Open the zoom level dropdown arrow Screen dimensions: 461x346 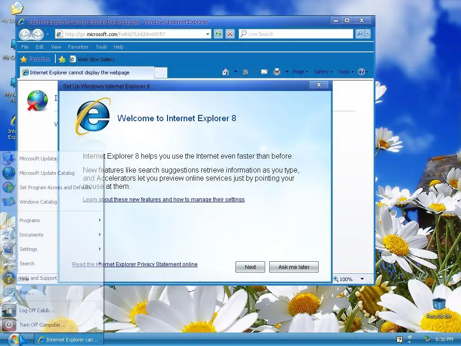(x=362, y=279)
